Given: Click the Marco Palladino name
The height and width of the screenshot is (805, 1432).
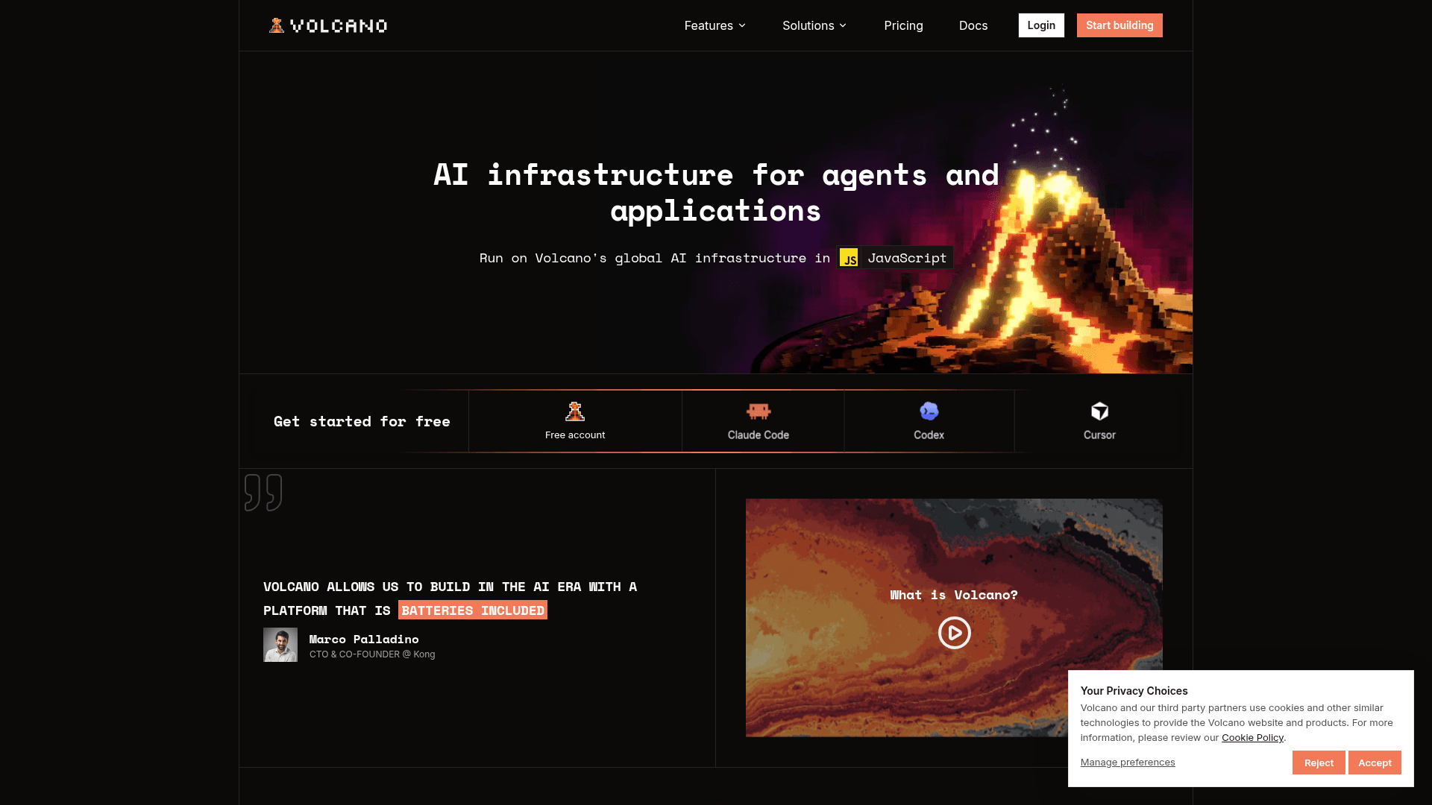Looking at the screenshot, I should coord(364,640).
